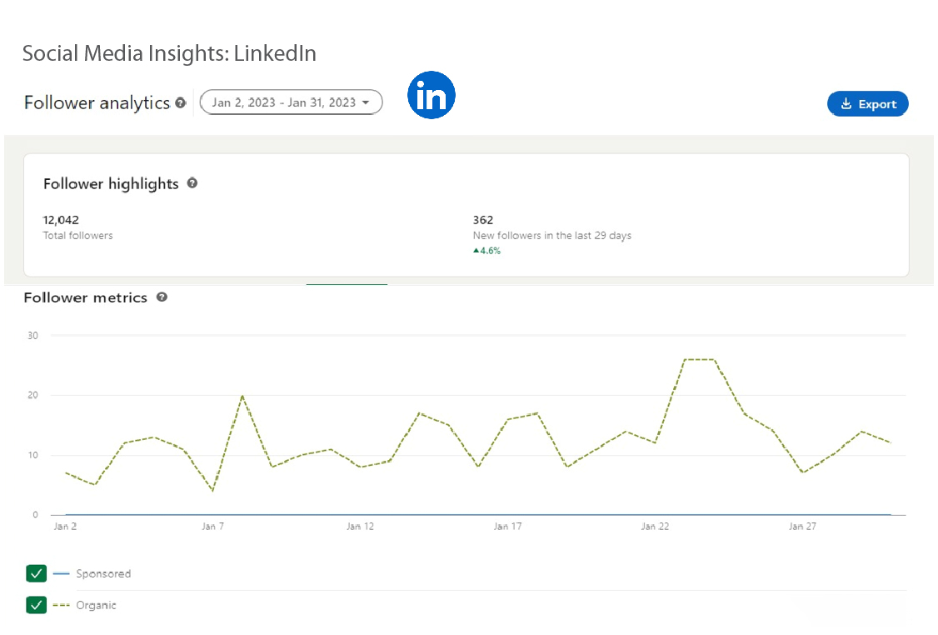Click the '20' y-axis label
The width and height of the screenshot is (938, 635).
point(32,395)
